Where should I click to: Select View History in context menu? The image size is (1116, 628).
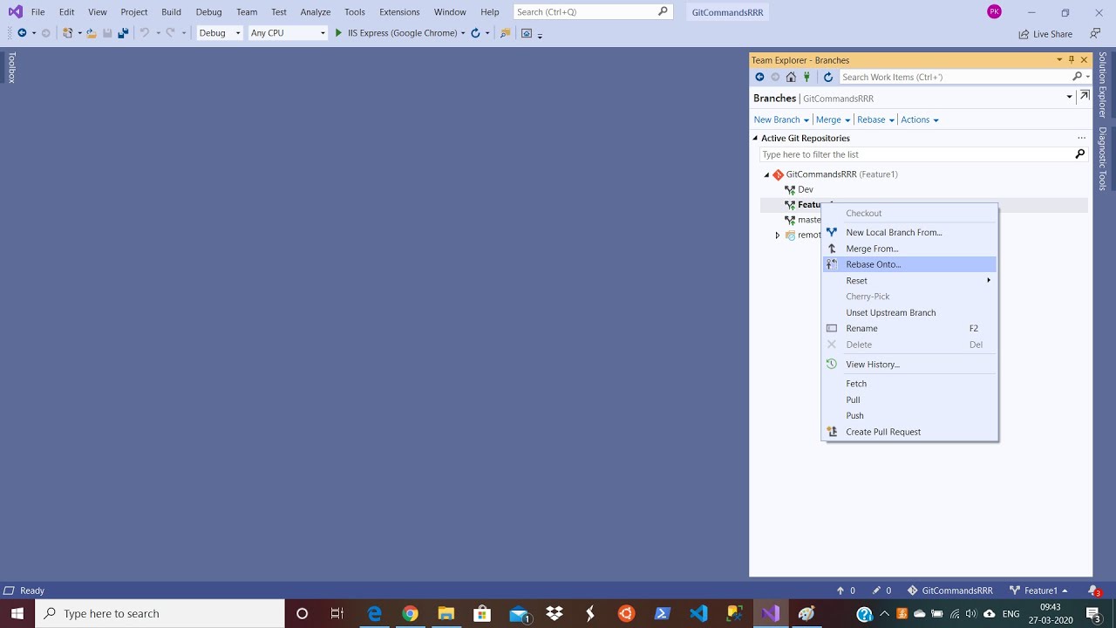[x=909, y=365]
